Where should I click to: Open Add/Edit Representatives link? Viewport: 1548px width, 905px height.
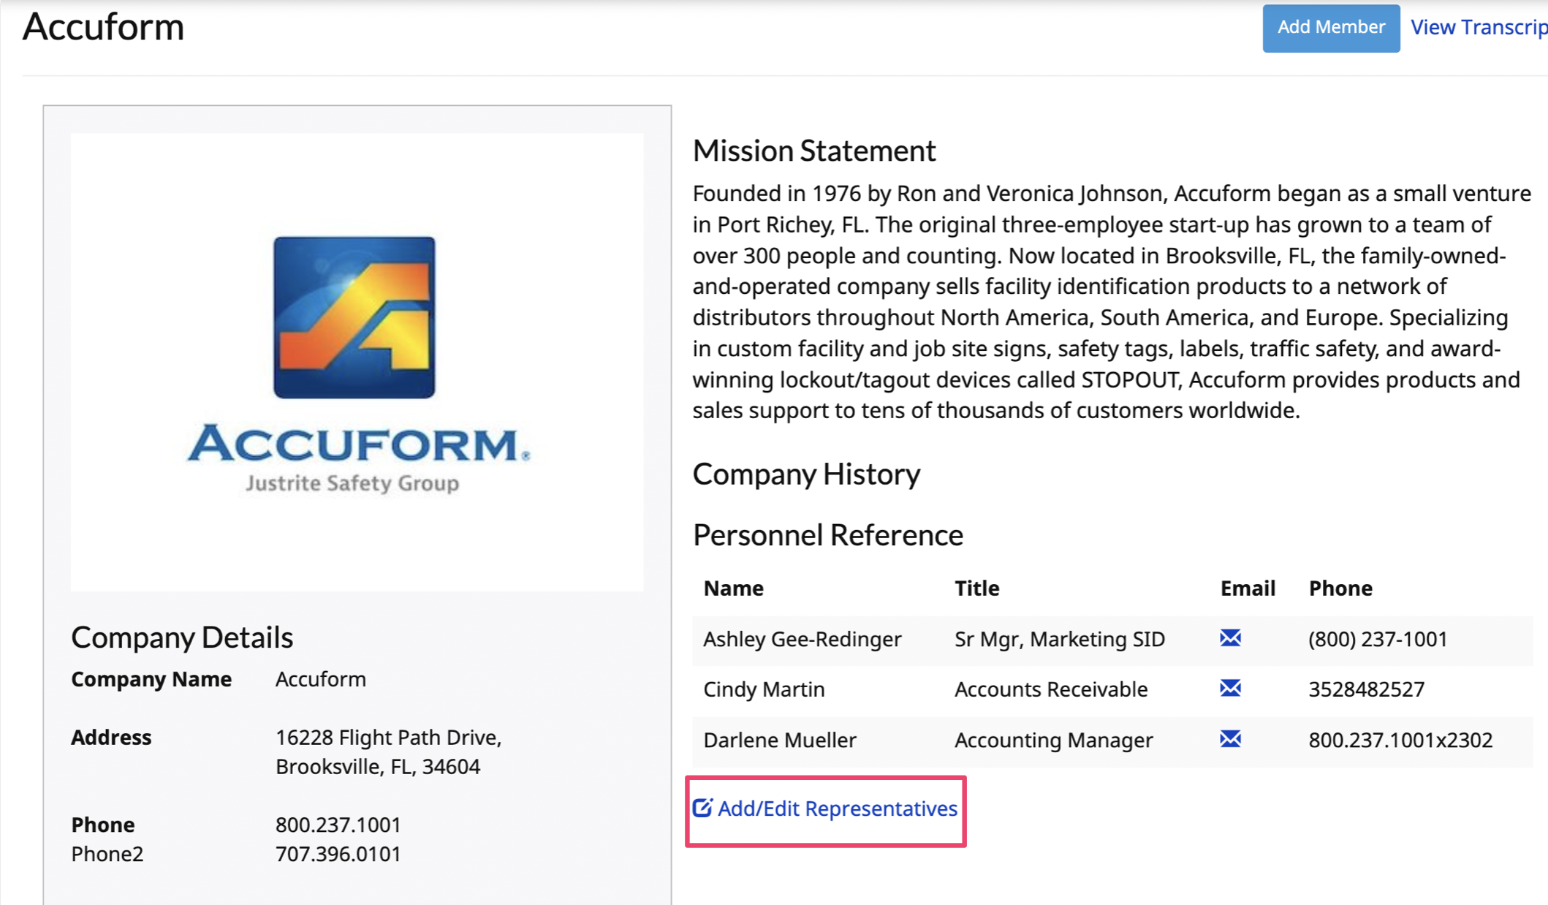click(837, 809)
